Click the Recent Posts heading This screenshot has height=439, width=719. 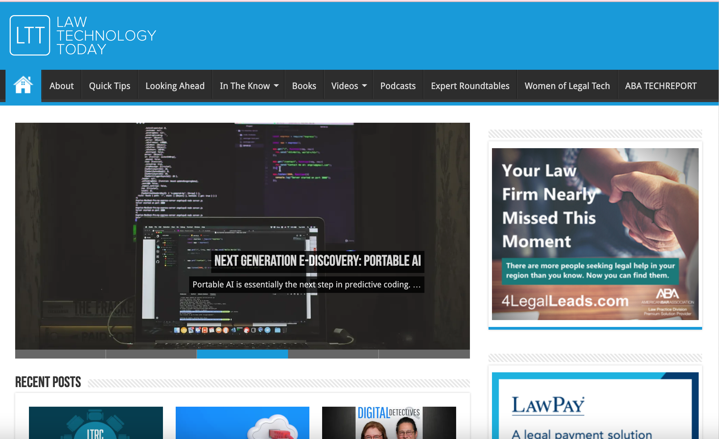tap(48, 382)
